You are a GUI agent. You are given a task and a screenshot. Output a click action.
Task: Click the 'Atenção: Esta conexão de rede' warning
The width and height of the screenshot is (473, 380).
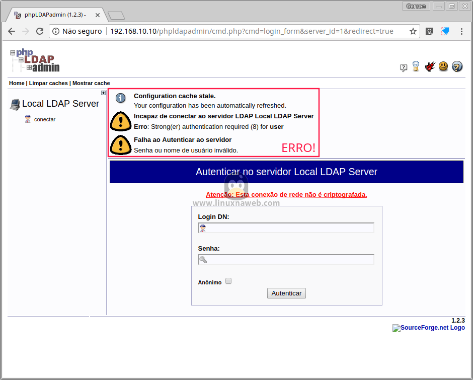[x=286, y=195]
